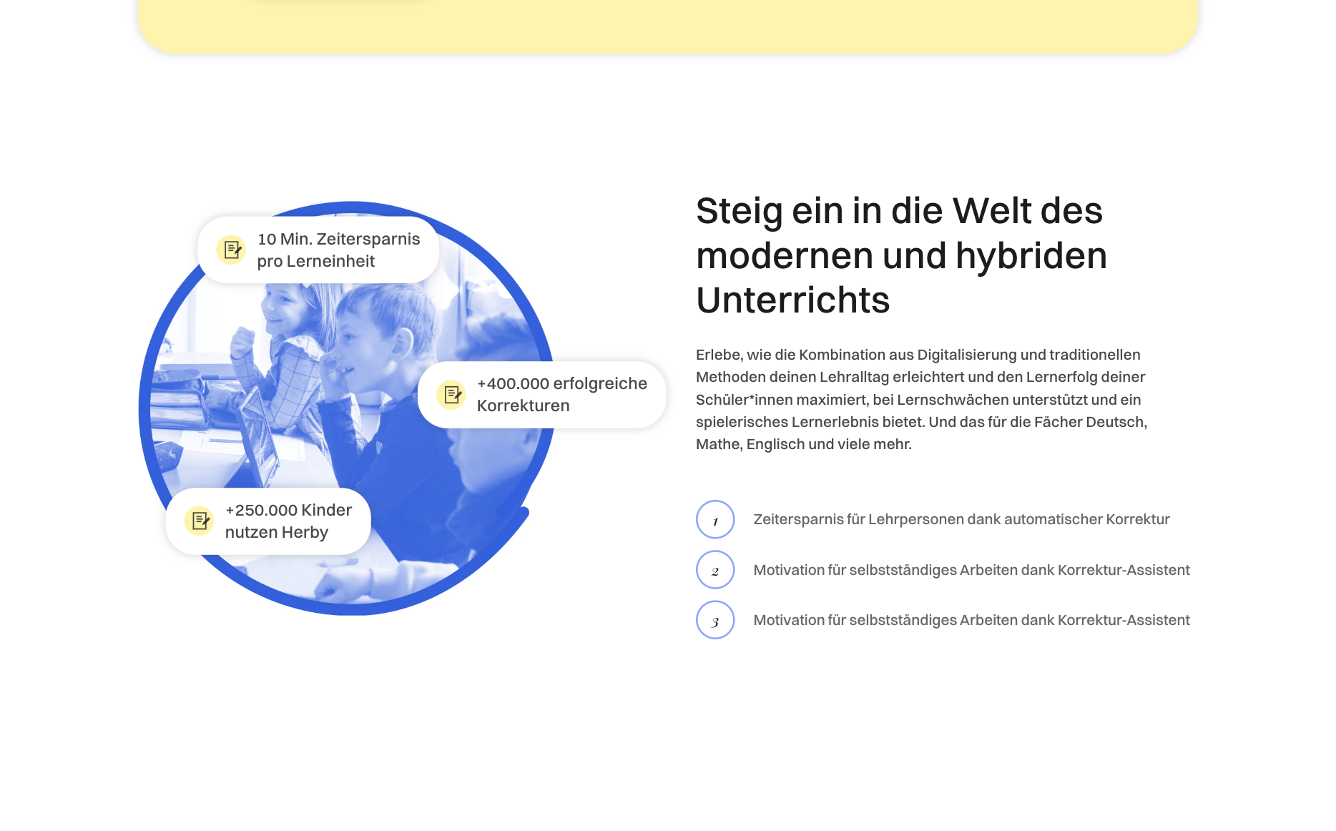Click the tablet in the classroom photo
1336x831 pixels.
pos(259,436)
